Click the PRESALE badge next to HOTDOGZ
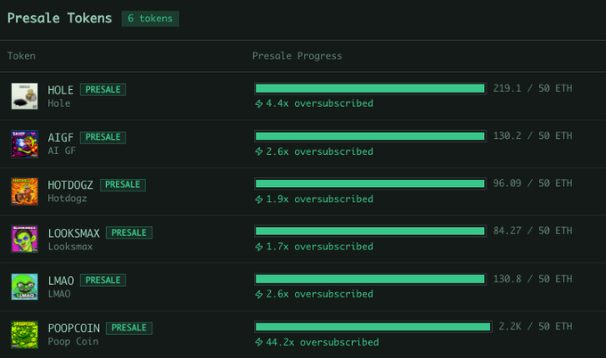Screen dimensions: 606x358 [x=122, y=184]
